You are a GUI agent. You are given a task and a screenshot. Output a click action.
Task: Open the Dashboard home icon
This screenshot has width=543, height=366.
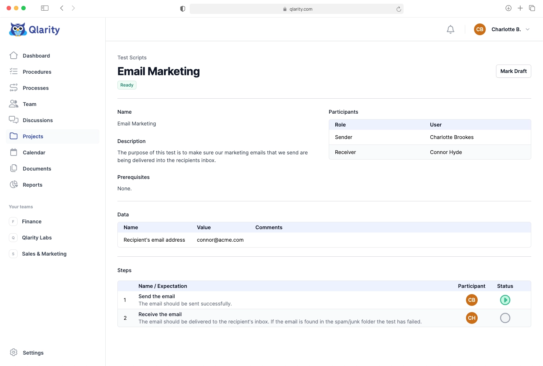[x=14, y=55]
